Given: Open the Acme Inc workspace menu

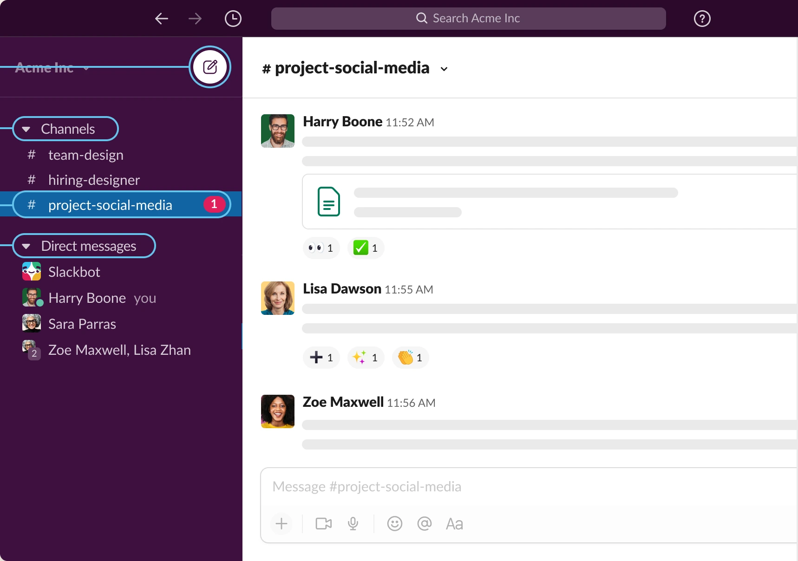Looking at the screenshot, I should tap(52, 68).
